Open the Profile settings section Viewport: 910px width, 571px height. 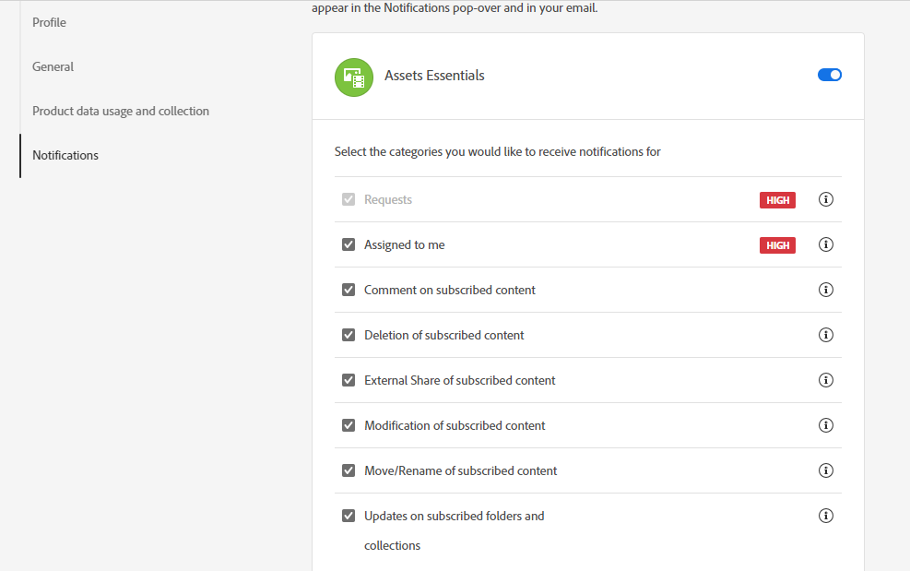coord(49,22)
